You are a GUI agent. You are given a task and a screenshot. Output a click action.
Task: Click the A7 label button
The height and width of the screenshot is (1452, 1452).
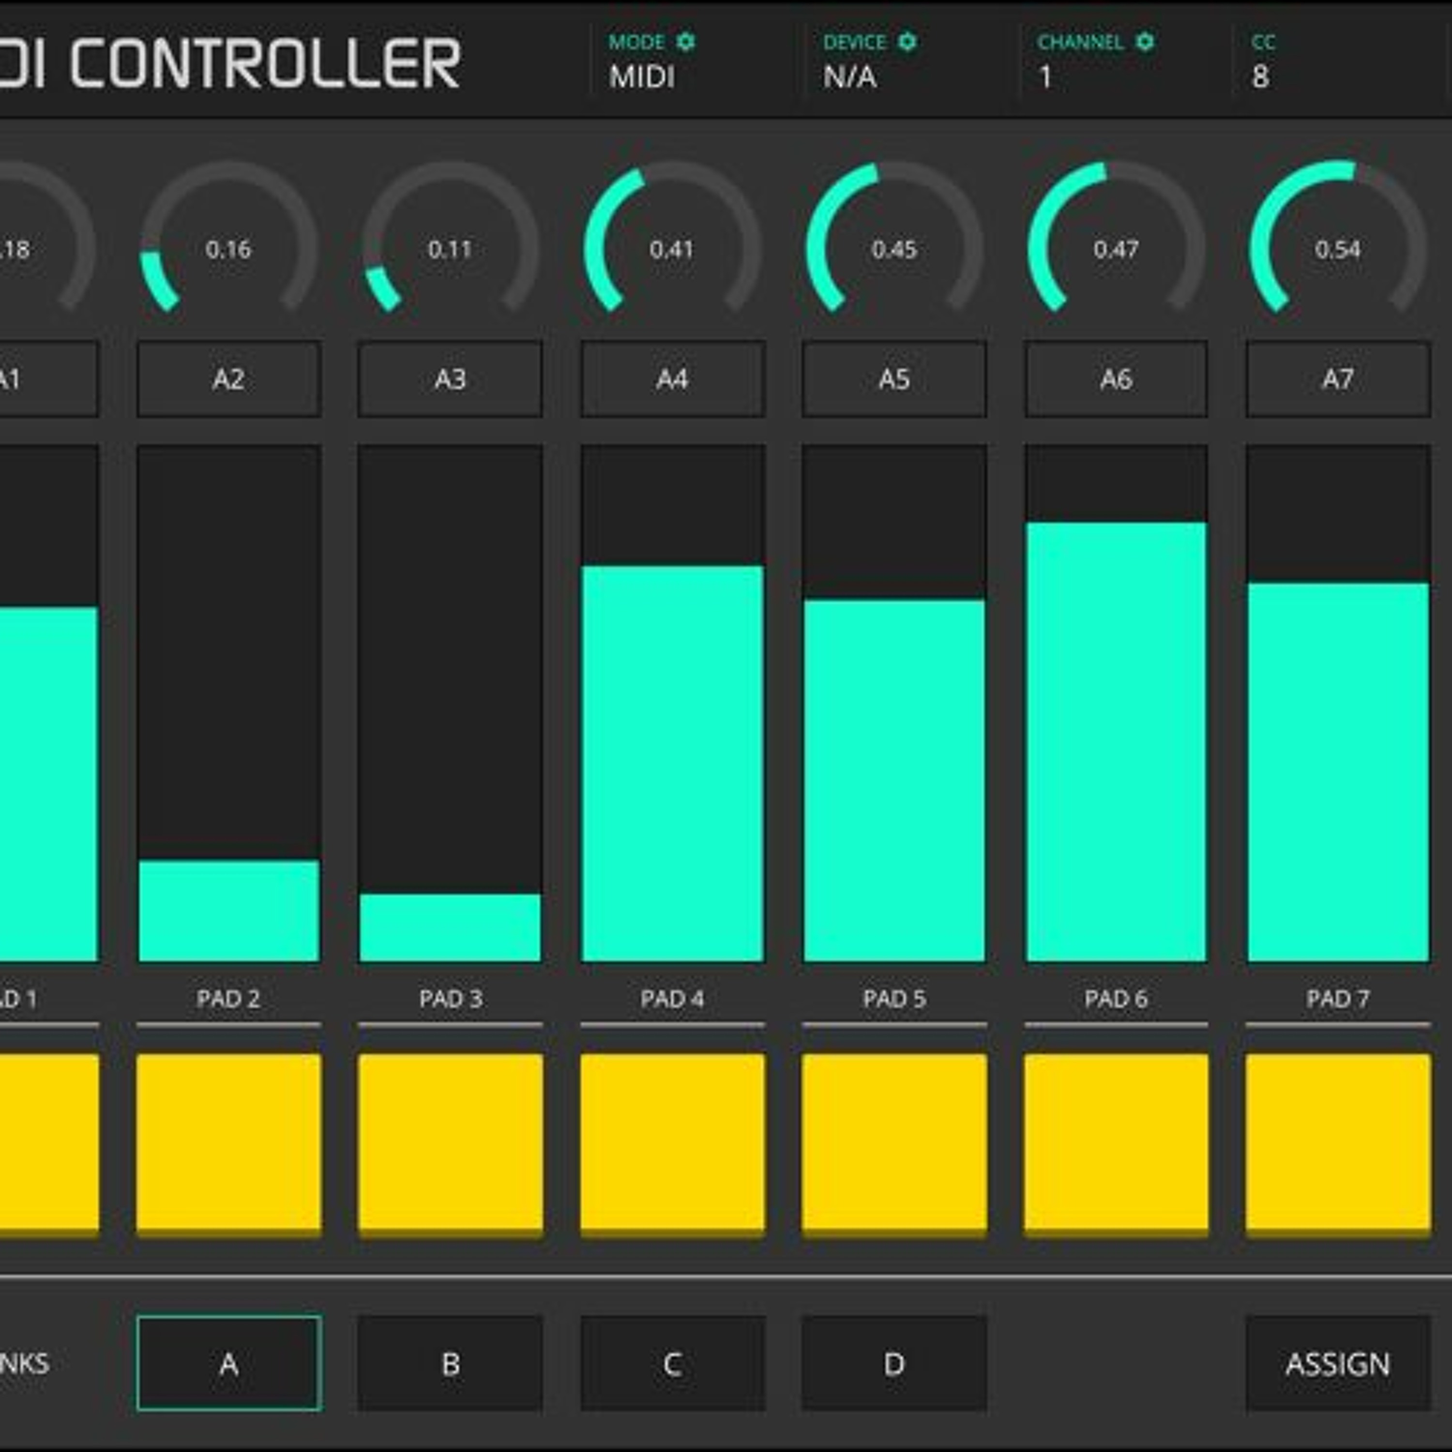click(1338, 379)
